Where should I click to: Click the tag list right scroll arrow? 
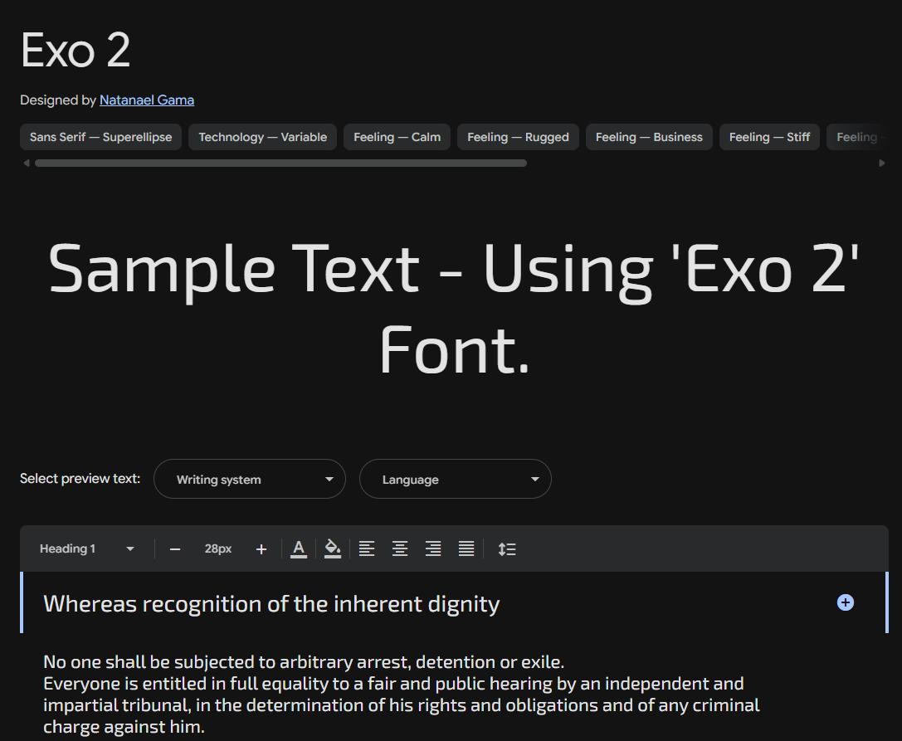[x=882, y=163]
